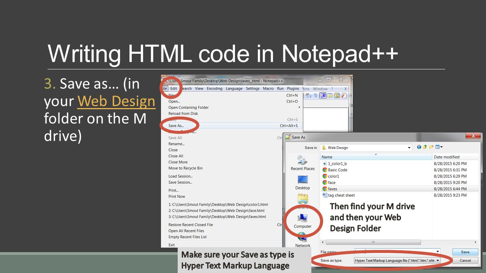This screenshot has height=273, width=486.
Task: Click the Chrome icon beside Basic Code
Action: pyautogui.click(x=325, y=170)
